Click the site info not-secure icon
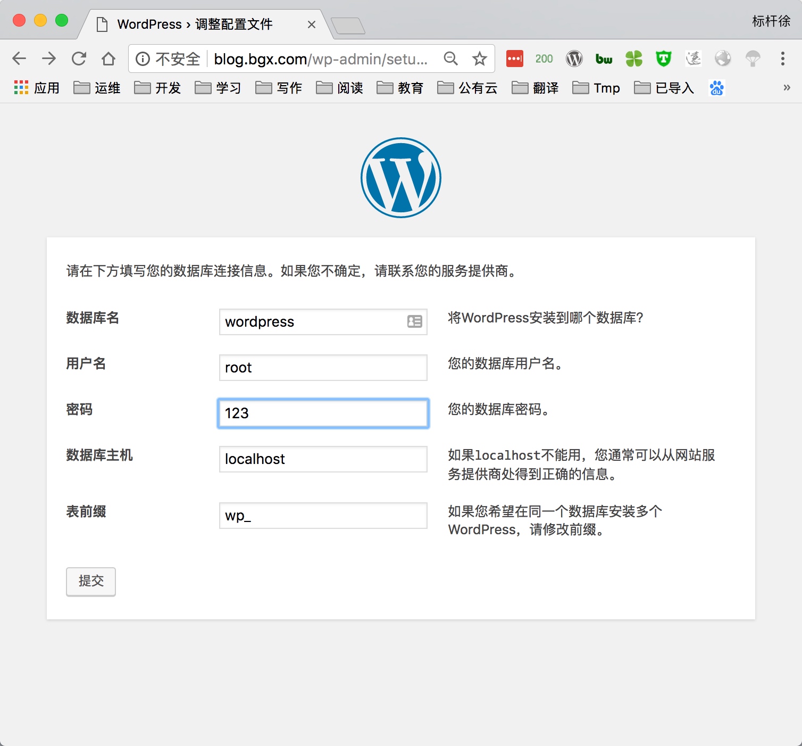Image resolution: width=802 pixels, height=746 pixels. coord(143,59)
